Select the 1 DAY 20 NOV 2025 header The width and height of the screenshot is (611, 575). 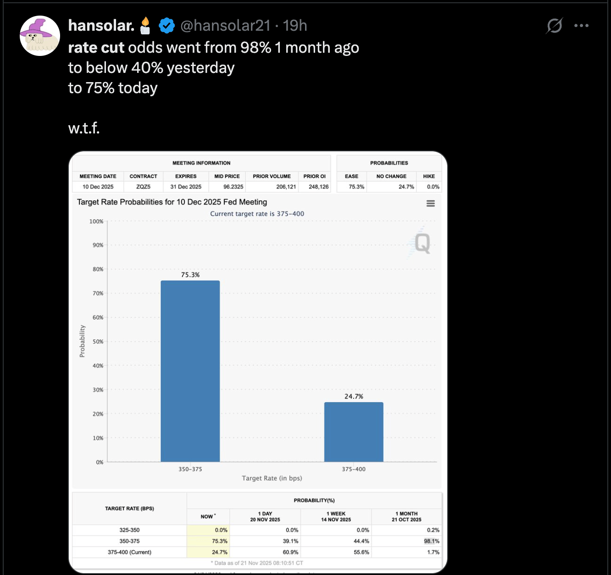coord(265,516)
